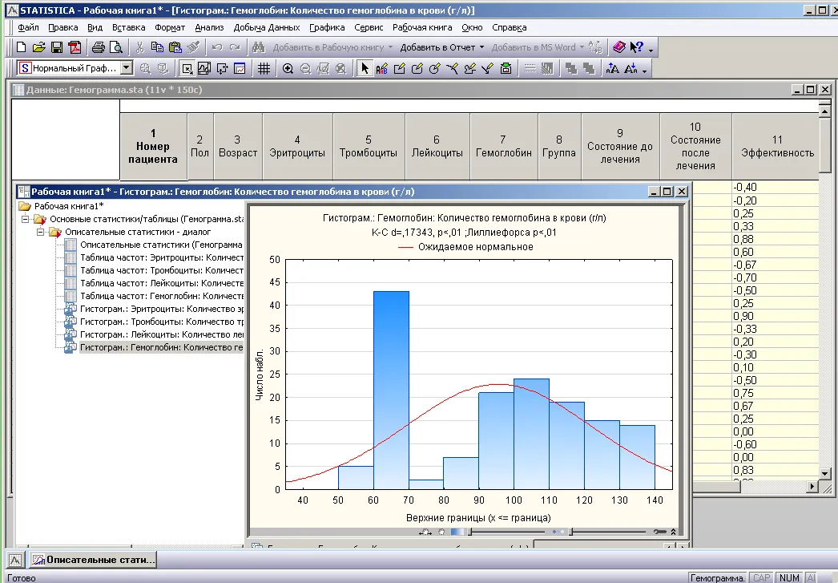The height and width of the screenshot is (583, 838).
Task: Open the Графика menu
Action: [x=327, y=27]
